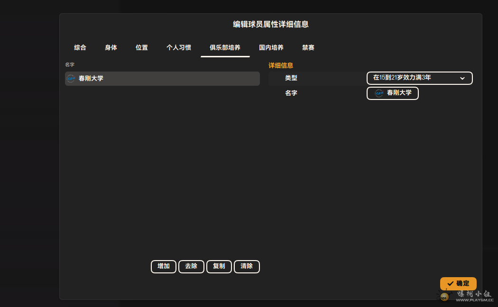Open the 身体 tab
The height and width of the screenshot is (307, 498).
pyautogui.click(x=111, y=47)
